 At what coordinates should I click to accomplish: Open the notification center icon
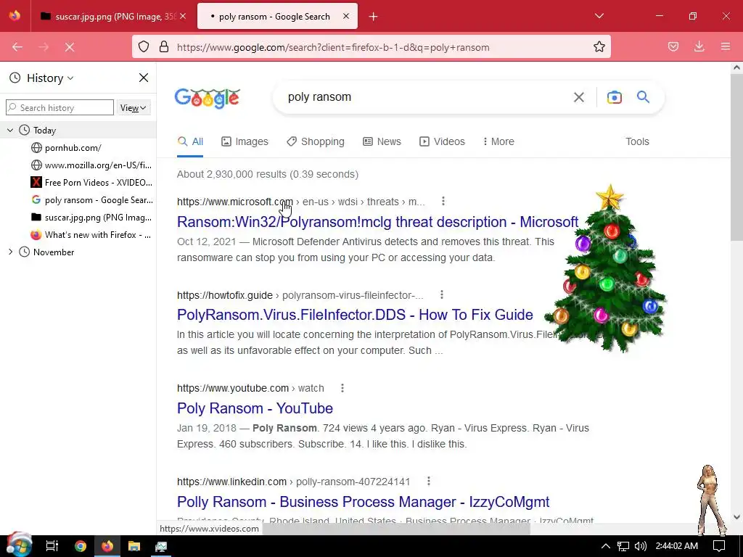[719, 546]
